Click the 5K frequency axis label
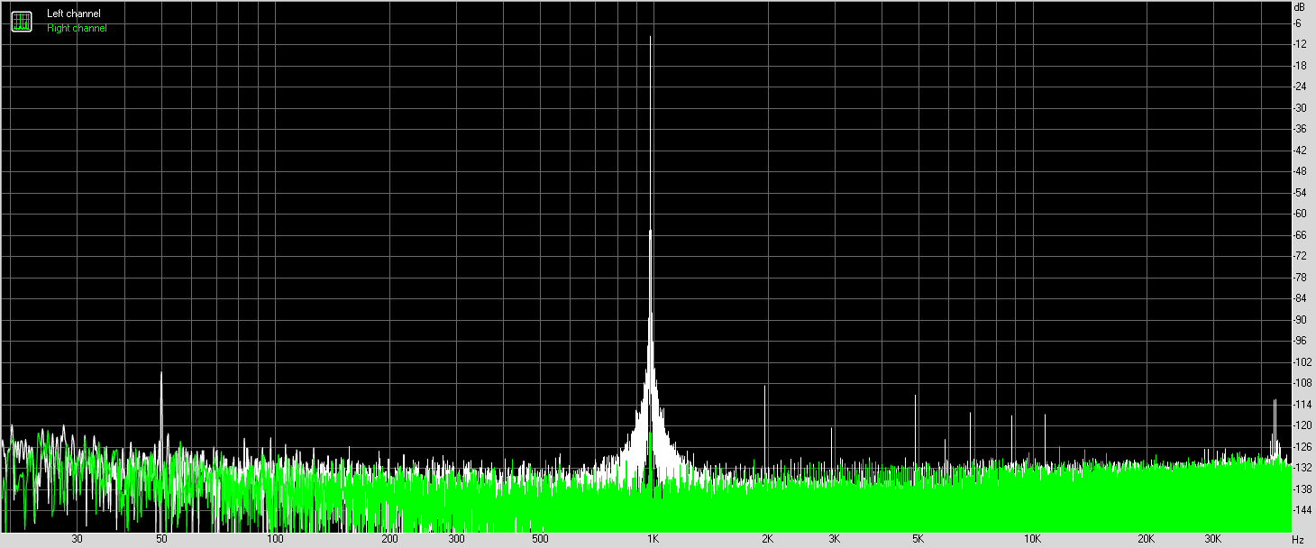 pos(918,539)
